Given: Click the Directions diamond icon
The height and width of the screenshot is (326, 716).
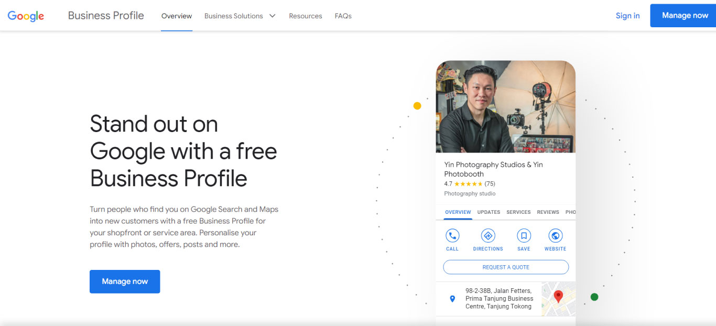Looking at the screenshot, I should pos(488,235).
